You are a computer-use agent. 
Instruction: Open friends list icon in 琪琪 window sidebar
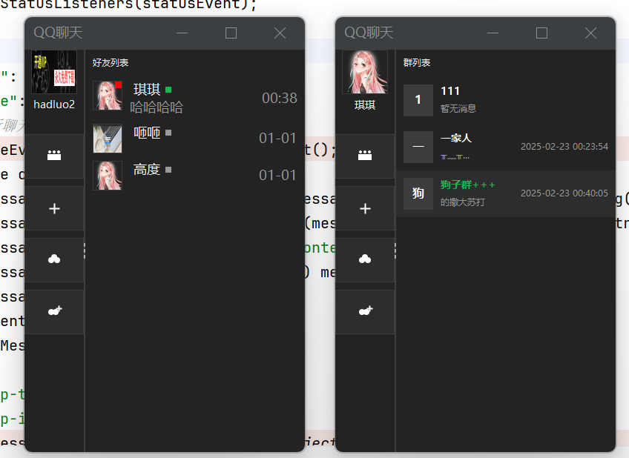[x=365, y=156]
